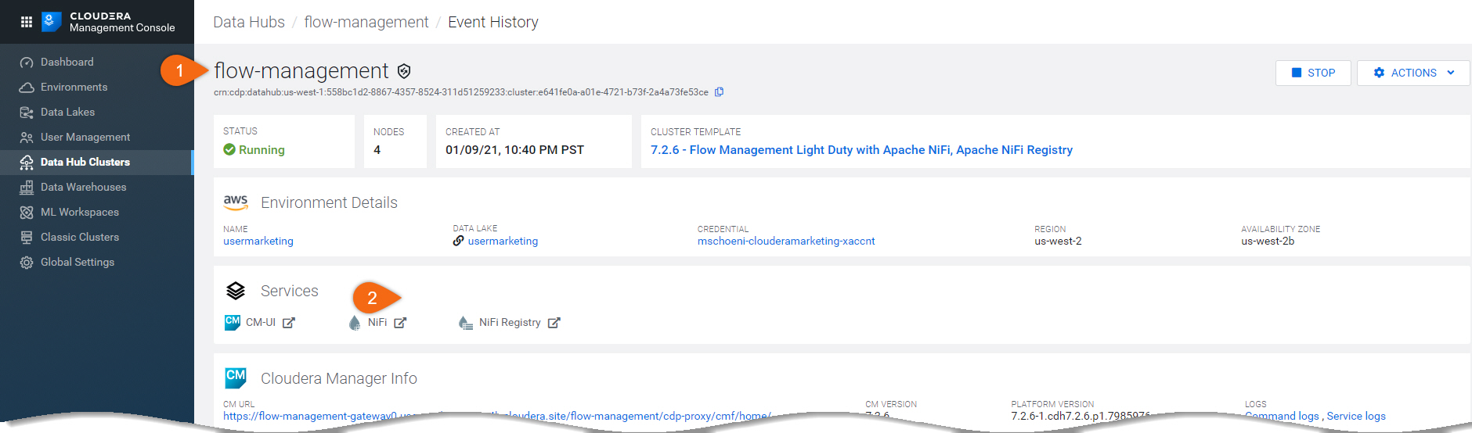
Task: Open the CM URL link
Action: pyautogui.click(x=496, y=416)
